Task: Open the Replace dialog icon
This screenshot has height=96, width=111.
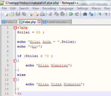Action: tap(91, 14)
